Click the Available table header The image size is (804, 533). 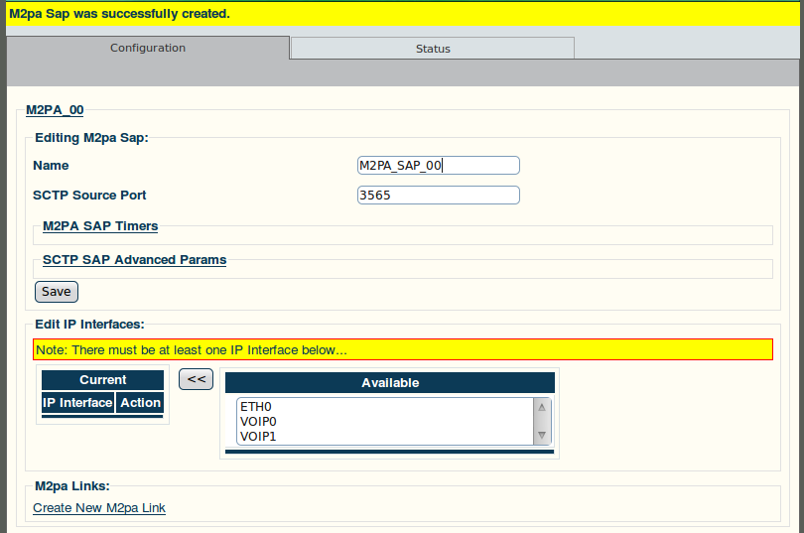390,383
